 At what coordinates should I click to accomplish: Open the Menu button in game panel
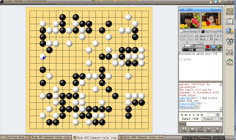[209, 129]
